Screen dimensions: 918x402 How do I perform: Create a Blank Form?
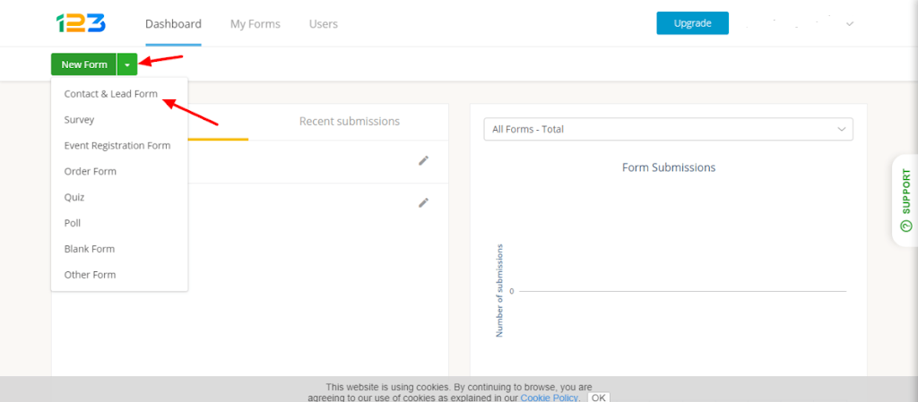coord(90,249)
